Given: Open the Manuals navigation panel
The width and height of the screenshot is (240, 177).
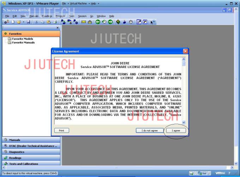Looking at the screenshot, I should 31,140.
